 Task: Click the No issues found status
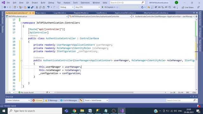(26, 92)
